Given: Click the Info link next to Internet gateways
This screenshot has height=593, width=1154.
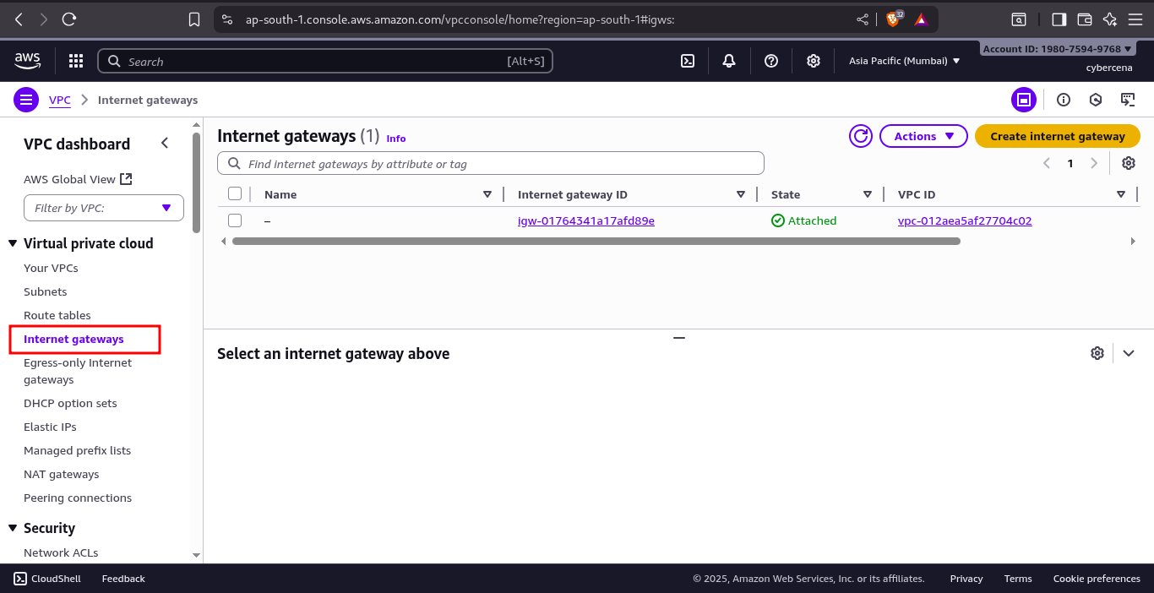Looking at the screenshot, I should 396,138.
